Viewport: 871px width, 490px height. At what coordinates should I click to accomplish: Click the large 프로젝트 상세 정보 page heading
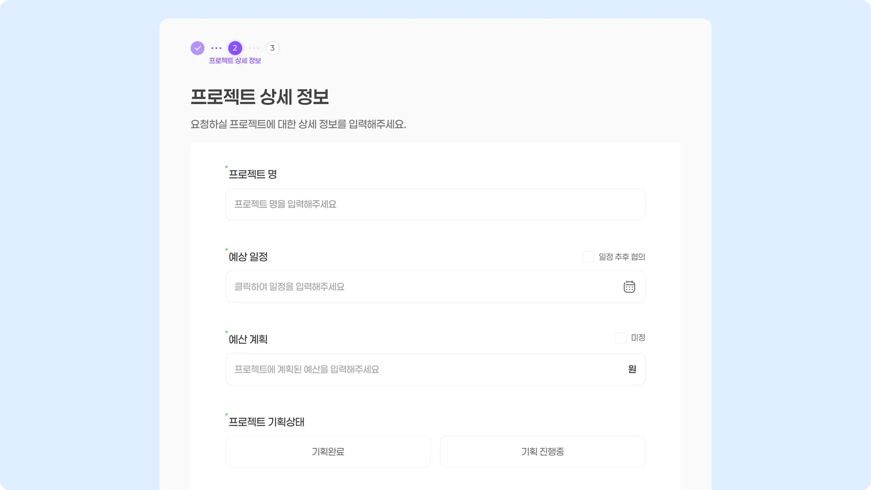[259, 97]
